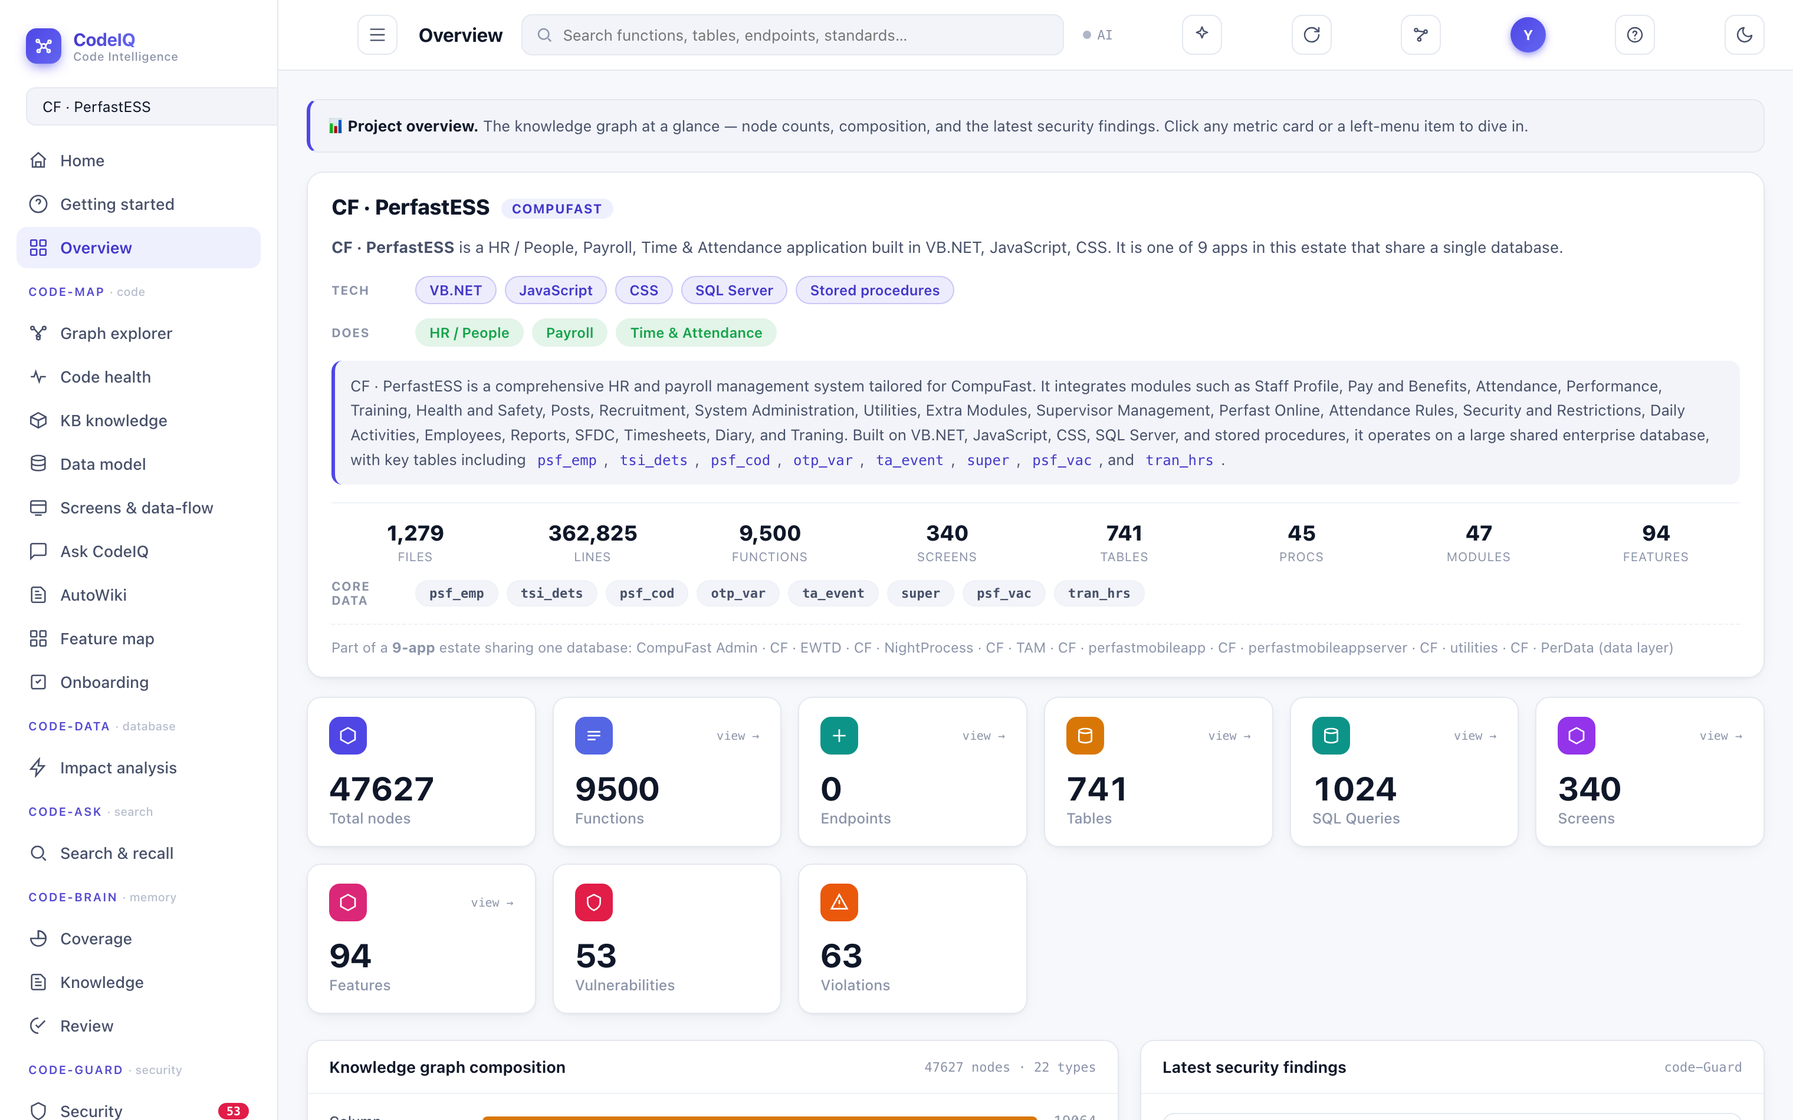Click the CodeIQ logo icon

(44, 46)
